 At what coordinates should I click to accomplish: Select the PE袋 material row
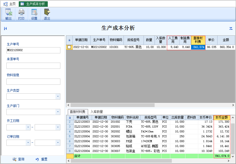[x=148, y=141]
